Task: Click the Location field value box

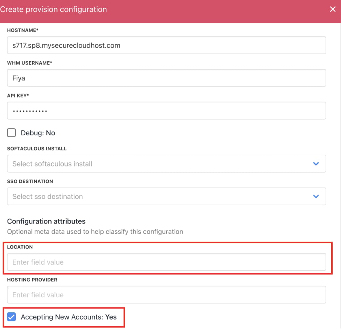Action: tap(166, 262)
